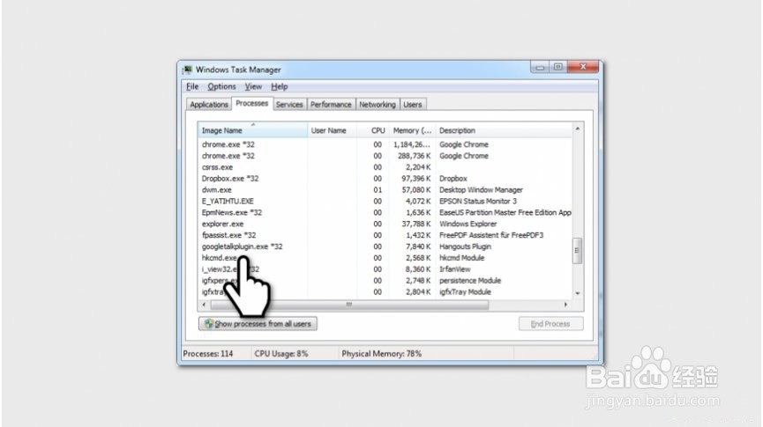Open the File menu
Screen dimensions: 763x427
pyautogui.click(x=192, y=86)
